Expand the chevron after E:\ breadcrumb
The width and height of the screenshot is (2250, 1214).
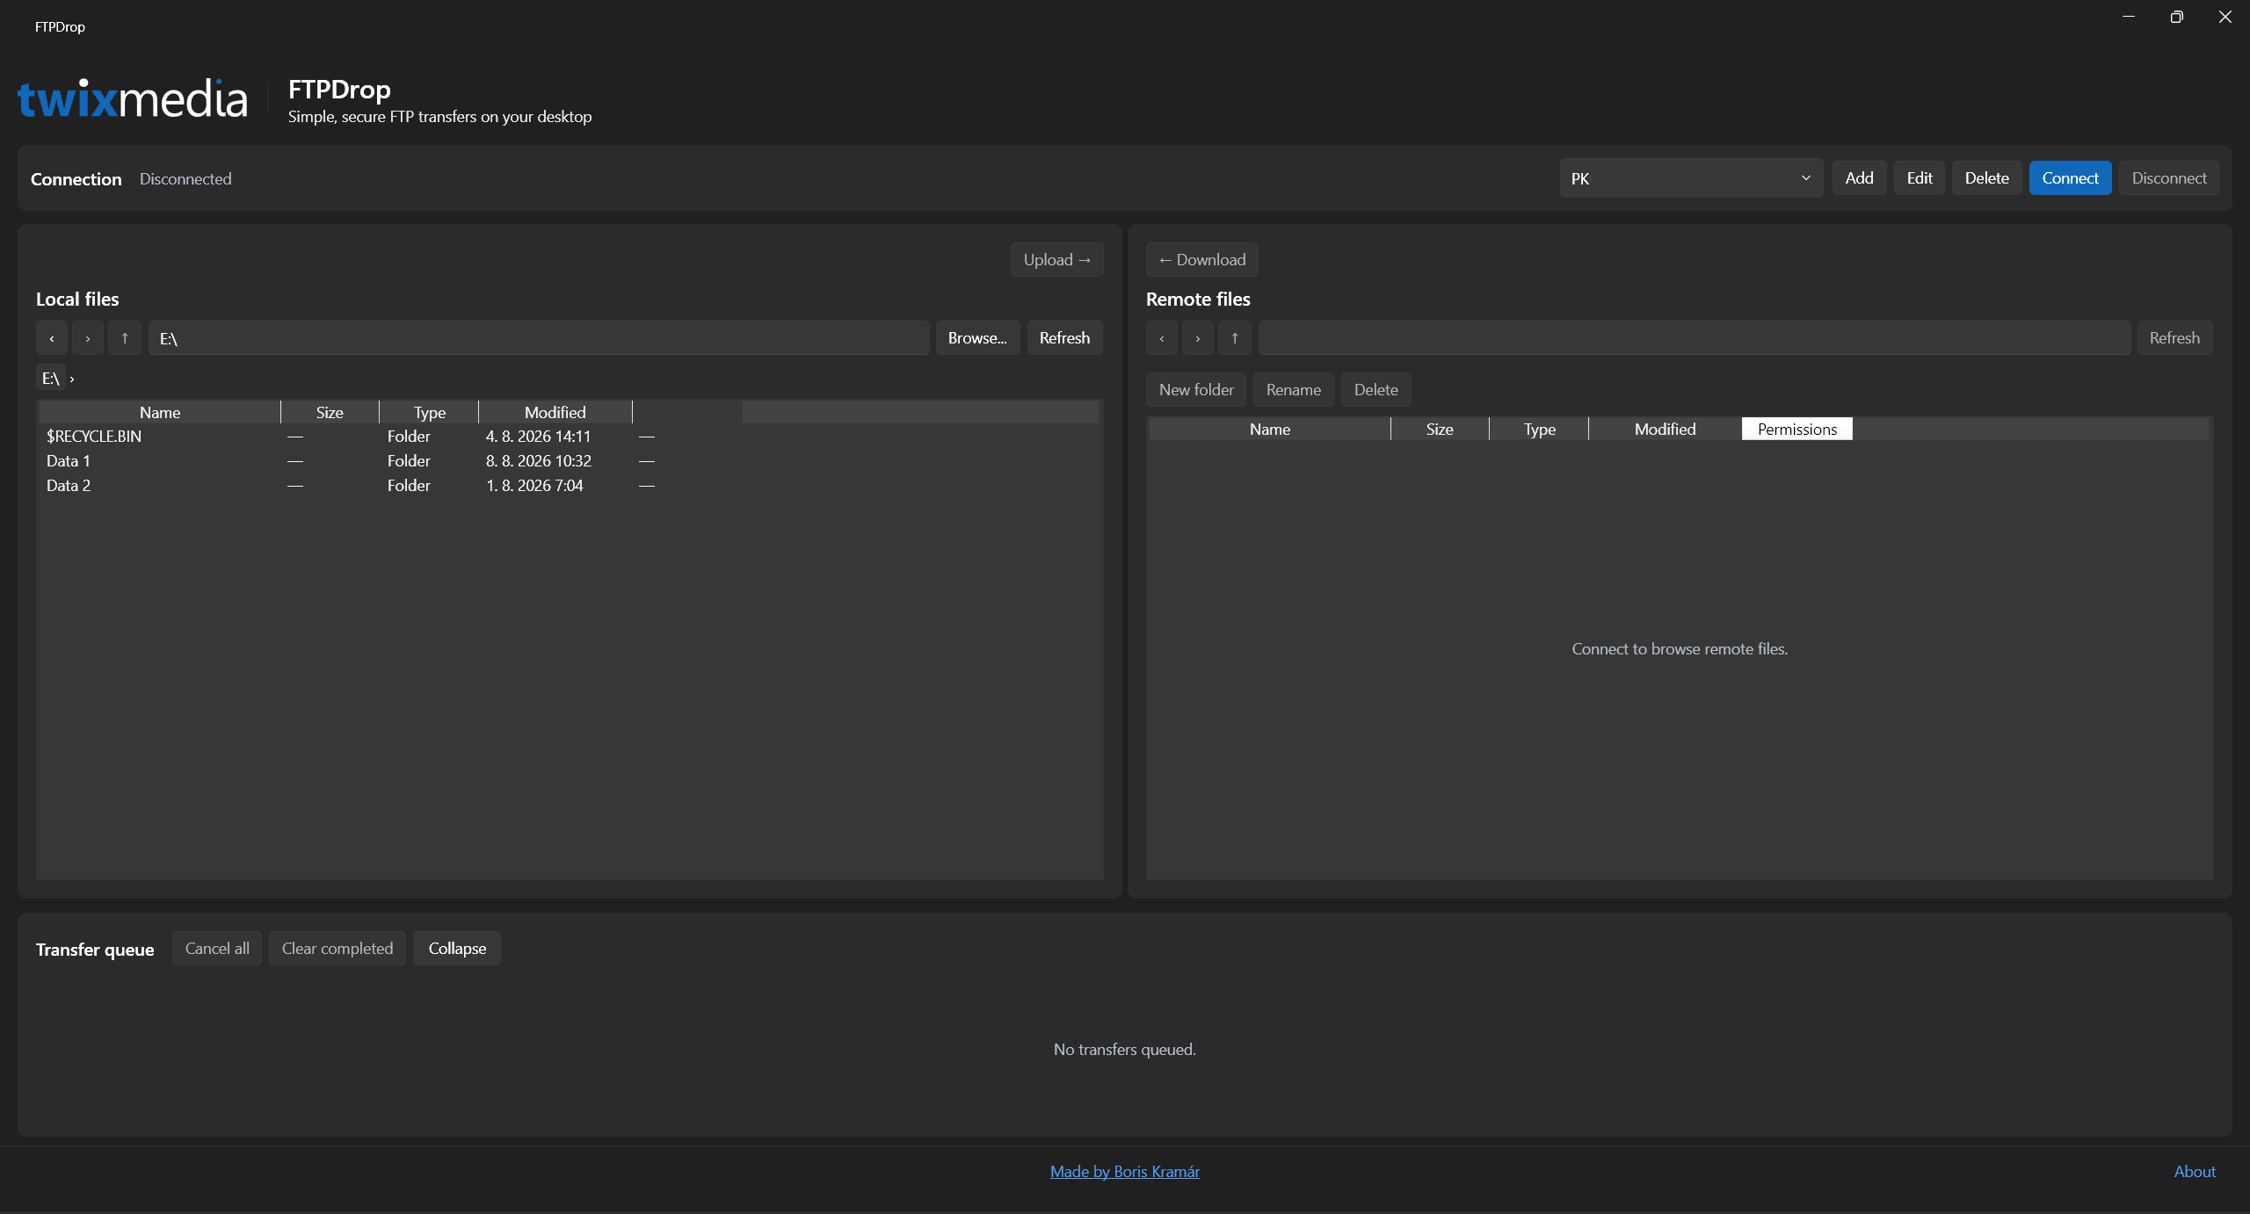(72, 379)
